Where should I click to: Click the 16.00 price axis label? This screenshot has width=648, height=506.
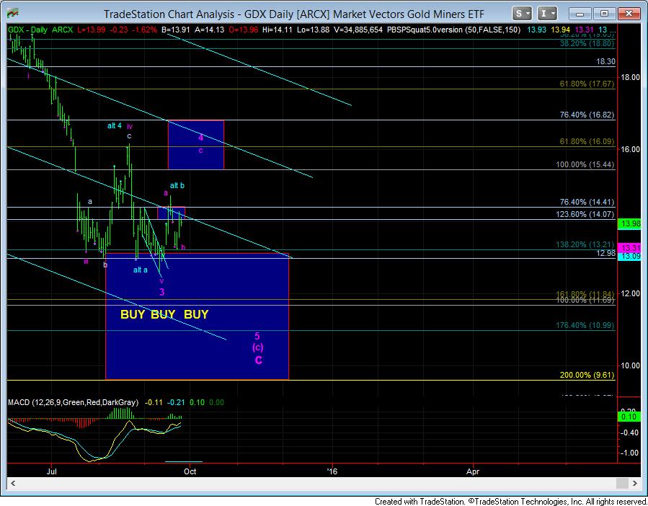point(631,150)
